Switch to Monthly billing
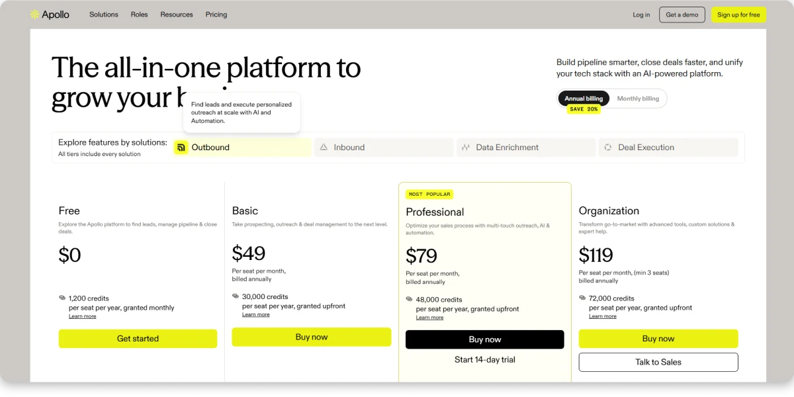 (638, 99)
